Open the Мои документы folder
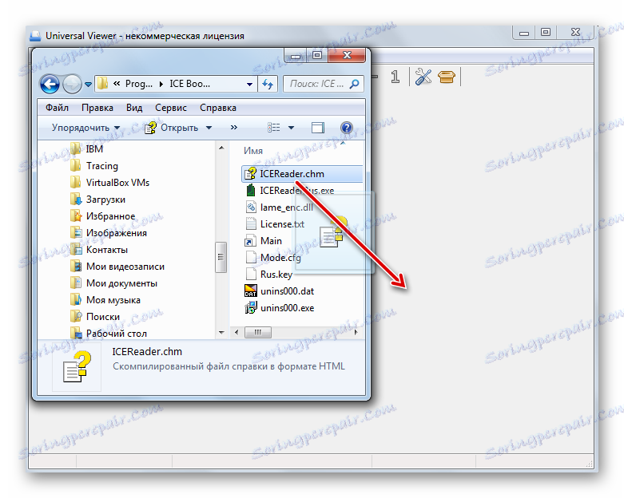The width and height of the screenshot is (624, 498). coord(113,283)
